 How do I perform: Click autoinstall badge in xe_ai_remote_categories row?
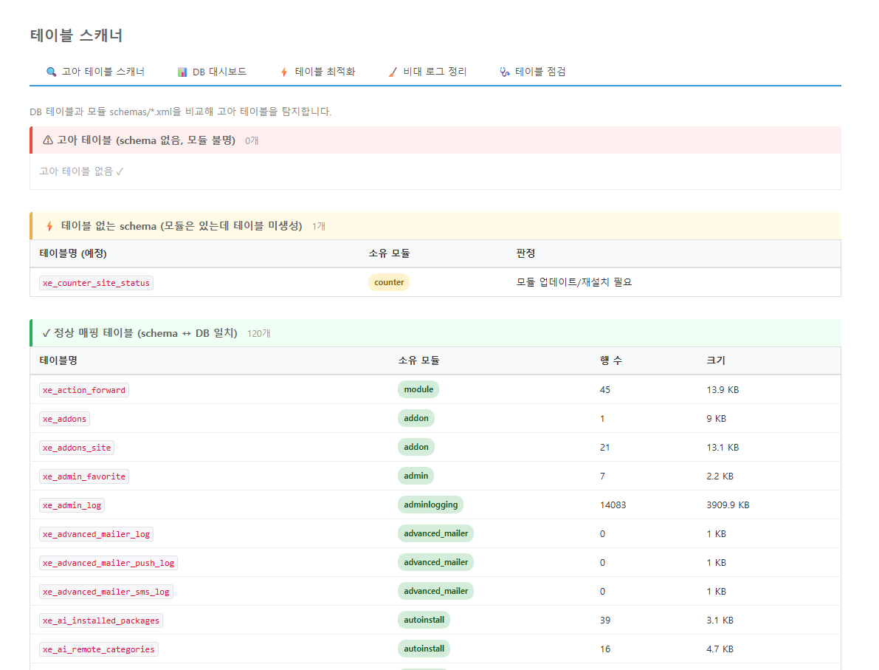click(424, 649)
